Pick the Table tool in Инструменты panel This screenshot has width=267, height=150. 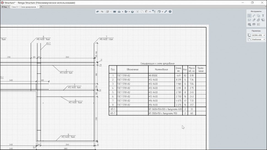click(254, 24)
